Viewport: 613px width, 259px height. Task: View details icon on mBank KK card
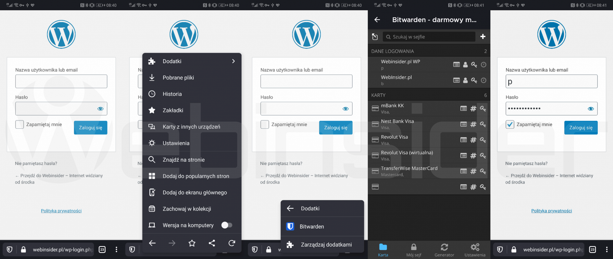464,109
